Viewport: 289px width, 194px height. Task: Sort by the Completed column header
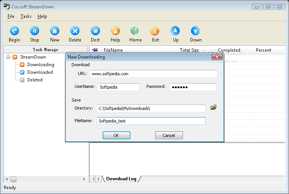235,50
